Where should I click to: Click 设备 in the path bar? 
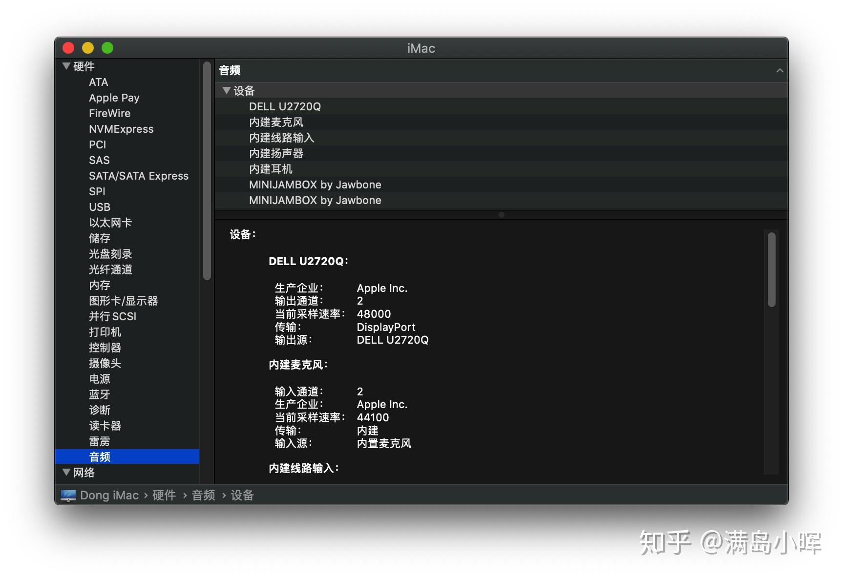click(242, 495)
